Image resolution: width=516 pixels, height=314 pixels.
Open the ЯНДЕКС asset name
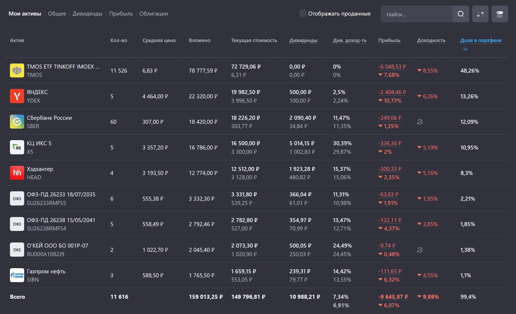pyautogui.click(x=37, y=92)
